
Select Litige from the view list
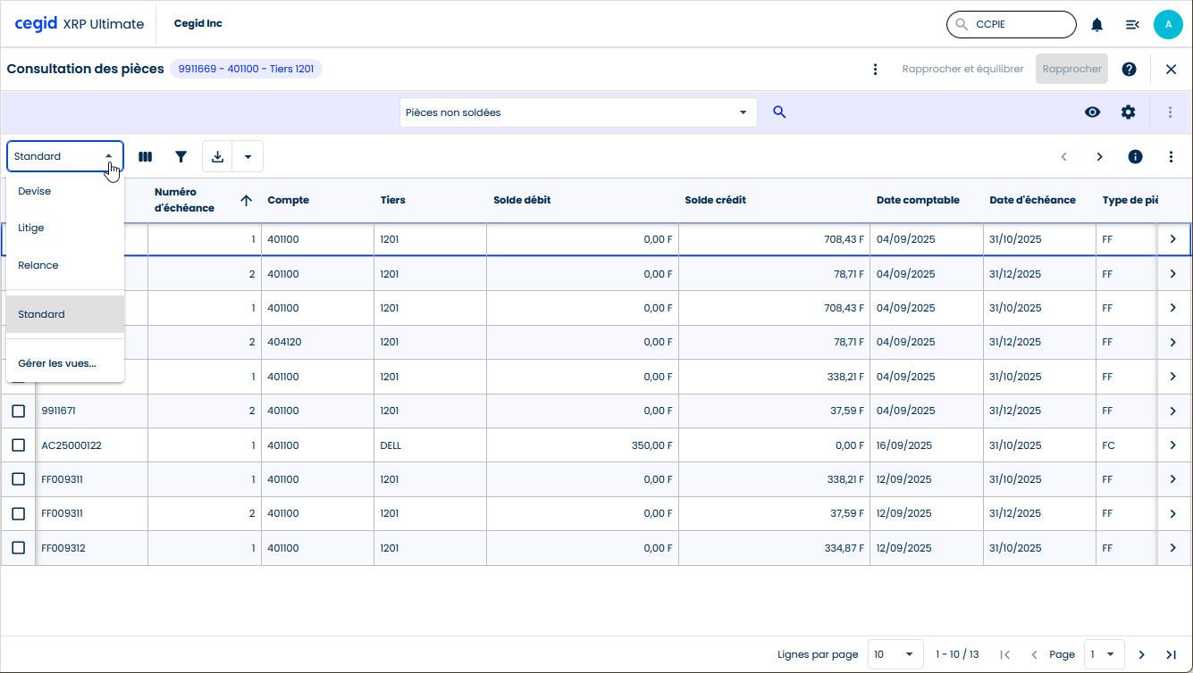(x=31, y=228)
